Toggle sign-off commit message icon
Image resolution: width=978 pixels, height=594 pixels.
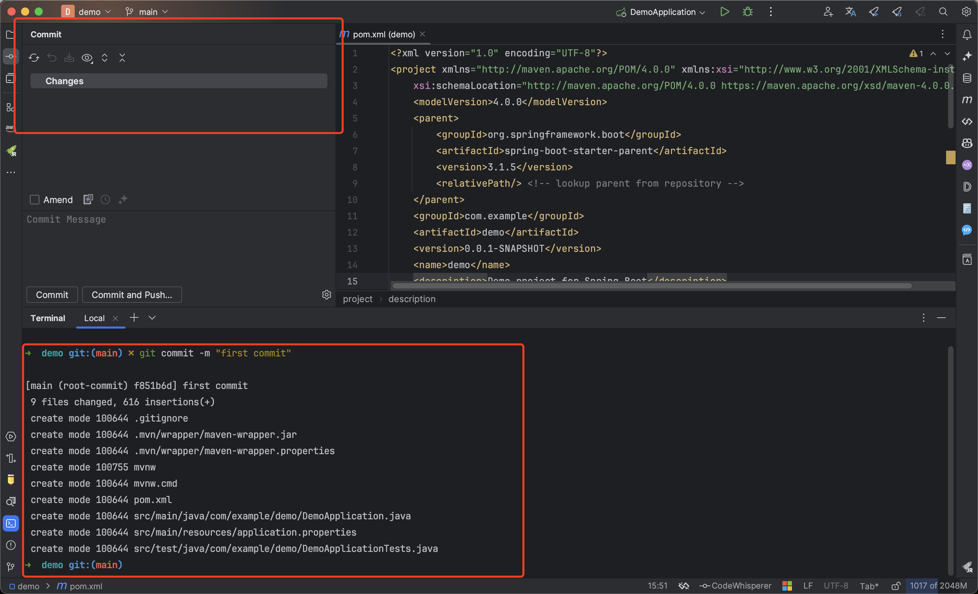[87, 200]
